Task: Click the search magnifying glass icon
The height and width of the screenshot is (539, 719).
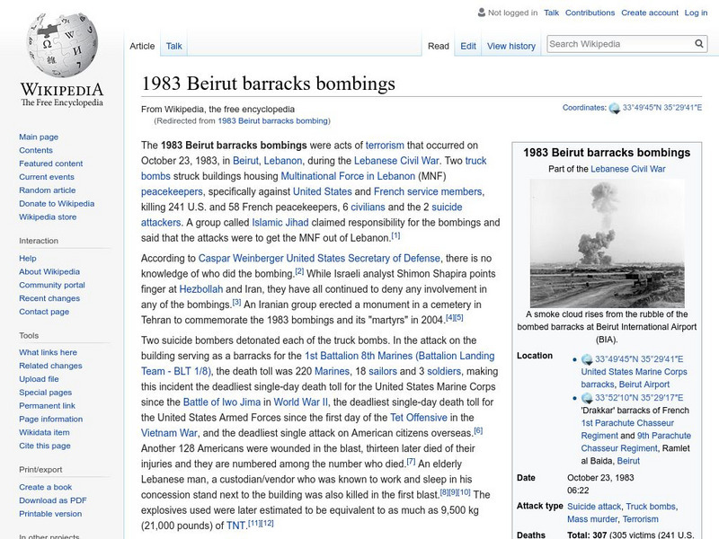Action: click(699, 42)
